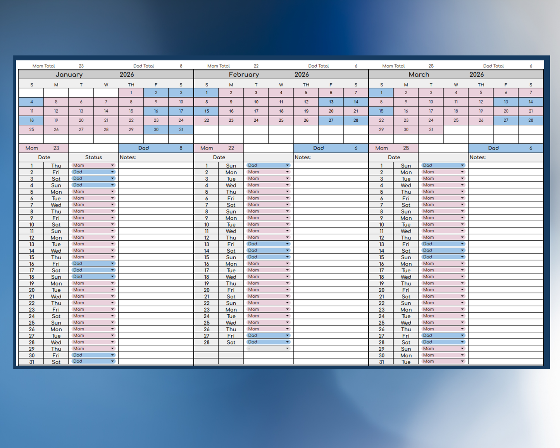Image resolution: width=560 pixels, height=448 pixels.
Task: Click the March Date column header
Action: (x=394, y=157)
